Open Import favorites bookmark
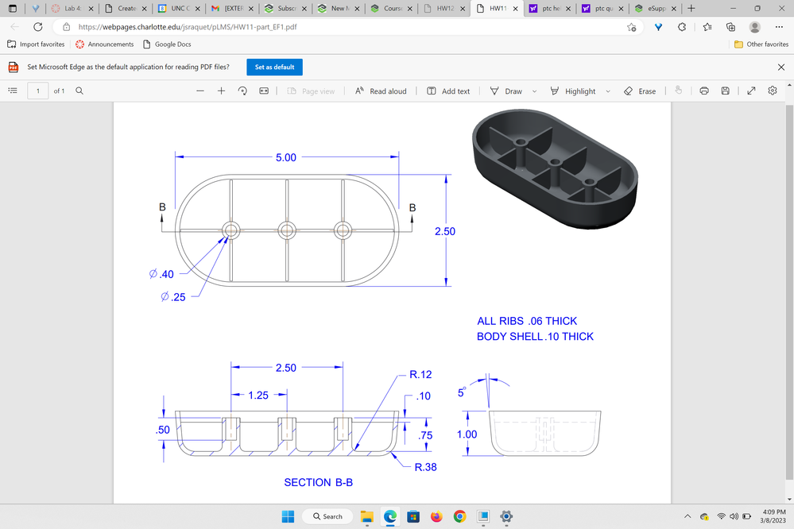794x529 pixels. coord(36,44)
